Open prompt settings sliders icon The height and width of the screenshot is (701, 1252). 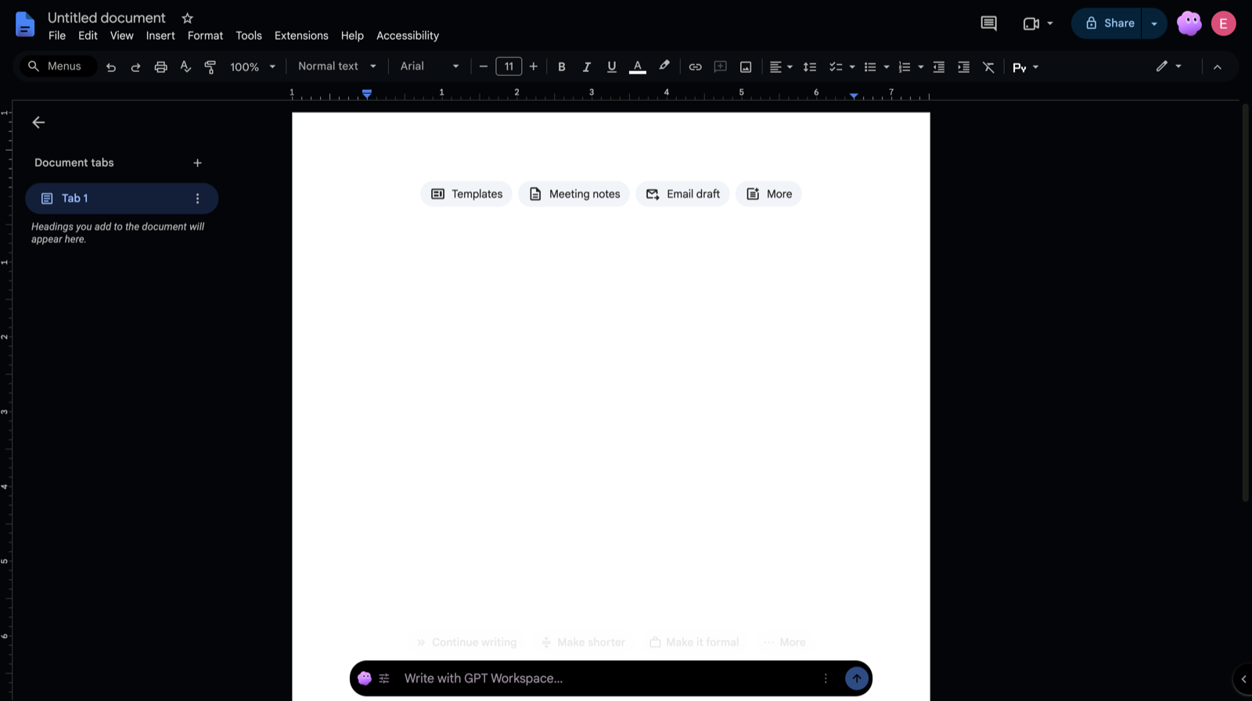pyautogui.click(x=384, y=678)
